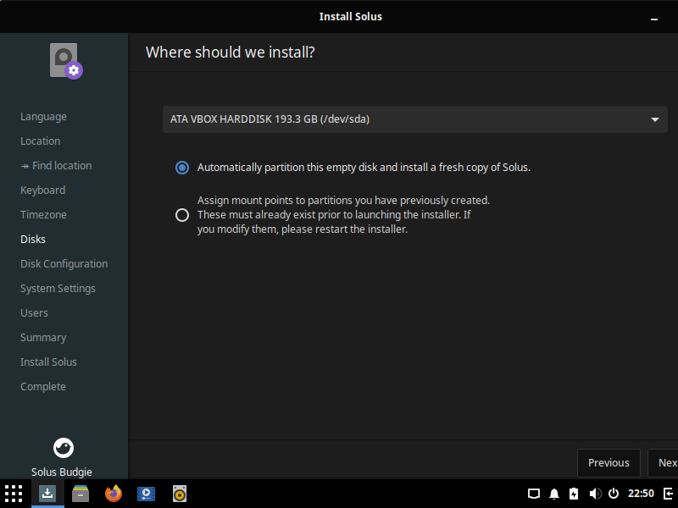The image size is (678, 508).
Task: Click the Solus Budgie label text
Action: [x=61, y=472]
